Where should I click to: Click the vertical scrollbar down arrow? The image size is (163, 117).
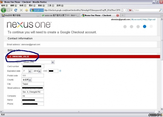(x=162, y=109)
